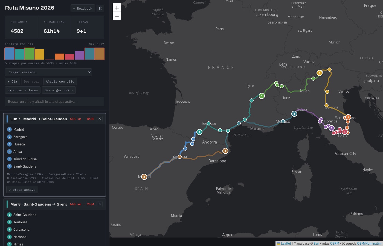This screenshot has width=383, height=246.
Task: Click the AL MANILLAR 61h14 stat
Action: (x=54, y=27)
